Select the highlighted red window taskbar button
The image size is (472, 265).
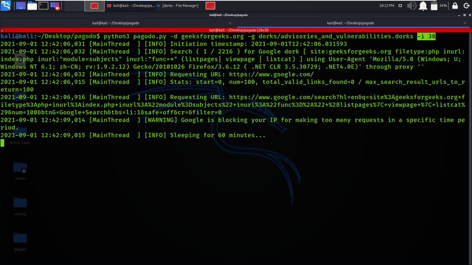(x=94, y=6)
